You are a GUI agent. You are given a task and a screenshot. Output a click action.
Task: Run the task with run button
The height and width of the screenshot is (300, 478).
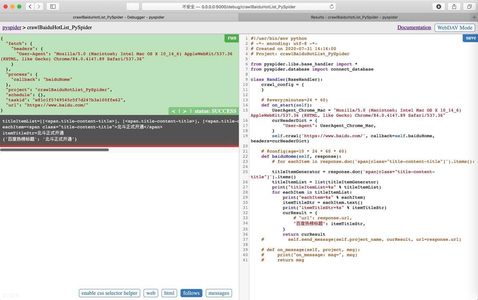pos(232,38)
